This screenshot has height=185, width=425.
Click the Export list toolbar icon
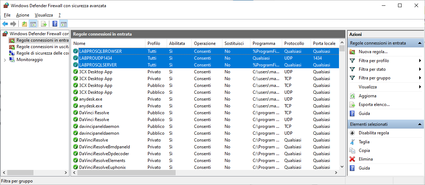click(44, 24)
